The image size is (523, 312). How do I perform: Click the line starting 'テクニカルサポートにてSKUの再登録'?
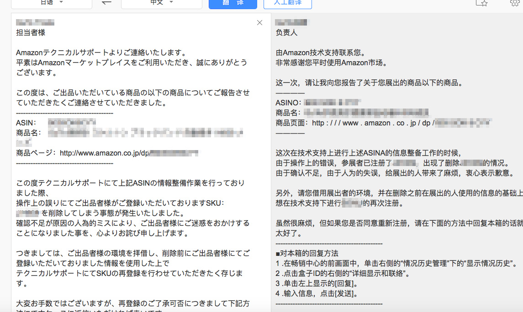click(129, 273)
